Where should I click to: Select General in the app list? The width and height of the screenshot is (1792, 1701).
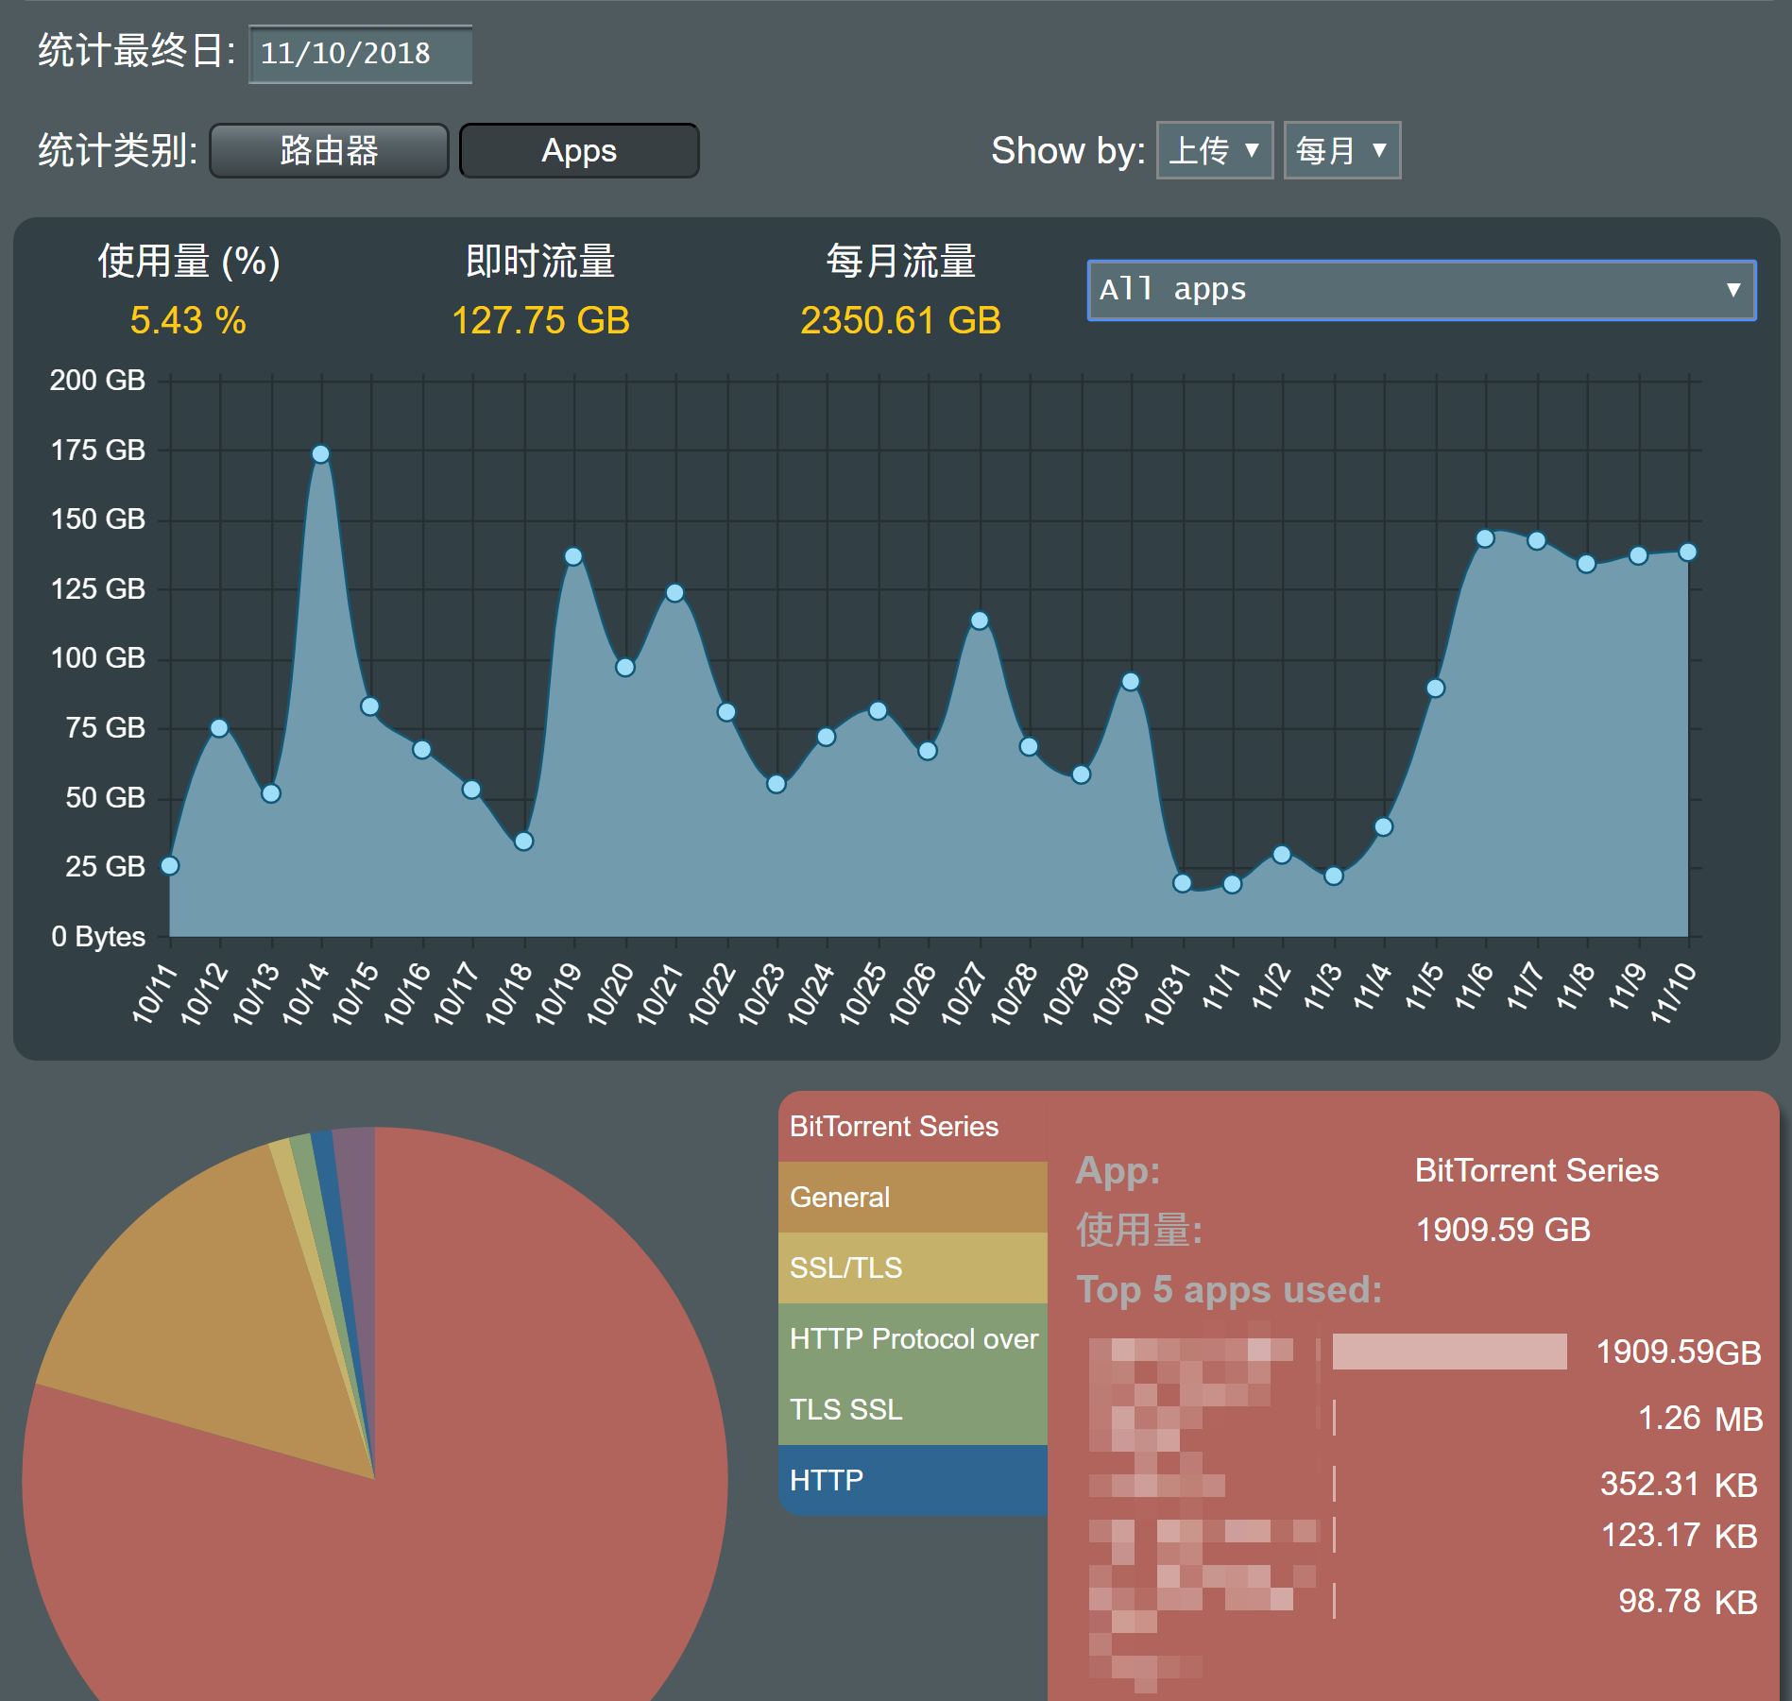point(913,1198)
